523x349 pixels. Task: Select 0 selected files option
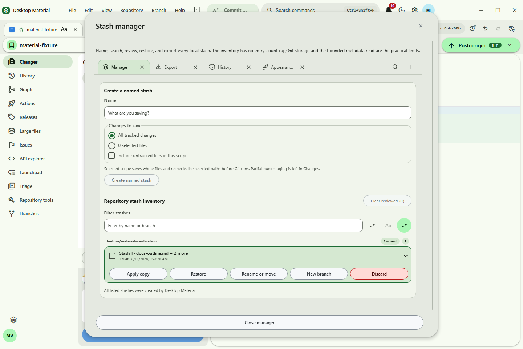(112, 146)
